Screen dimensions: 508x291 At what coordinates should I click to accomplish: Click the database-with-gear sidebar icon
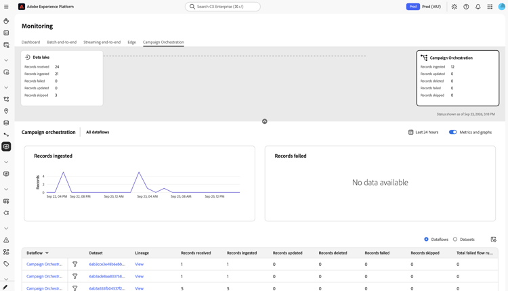coord(6,45)
